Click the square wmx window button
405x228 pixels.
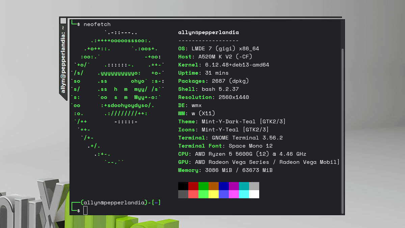(x=63, y=21)
